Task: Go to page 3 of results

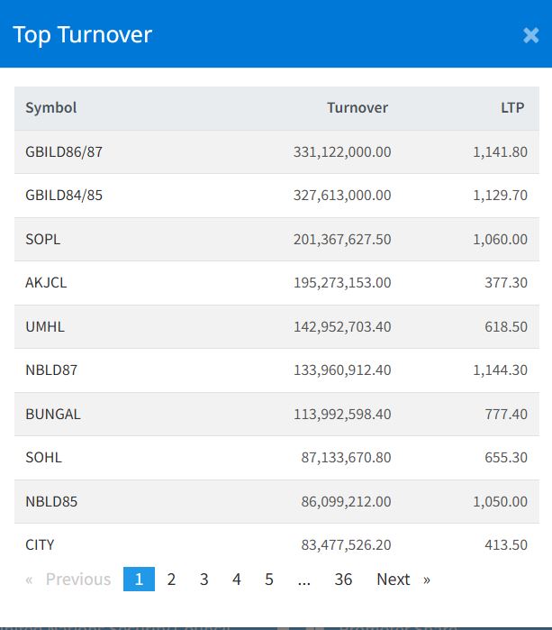Action: [204, 579]
